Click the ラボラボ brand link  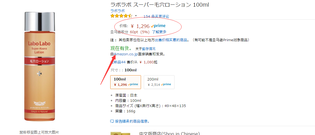click(117, 11)
